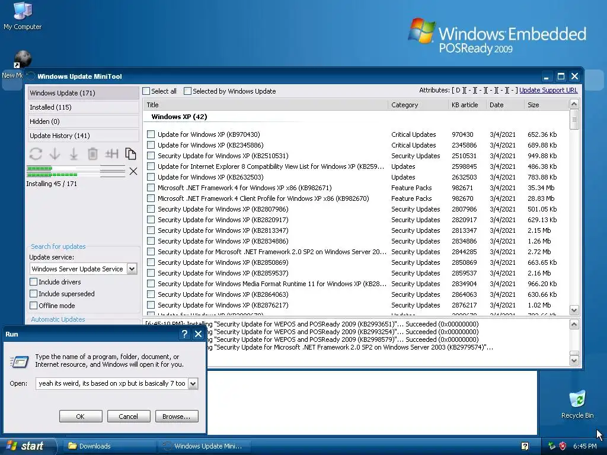Sort by the Category column header

click(418, 105)
